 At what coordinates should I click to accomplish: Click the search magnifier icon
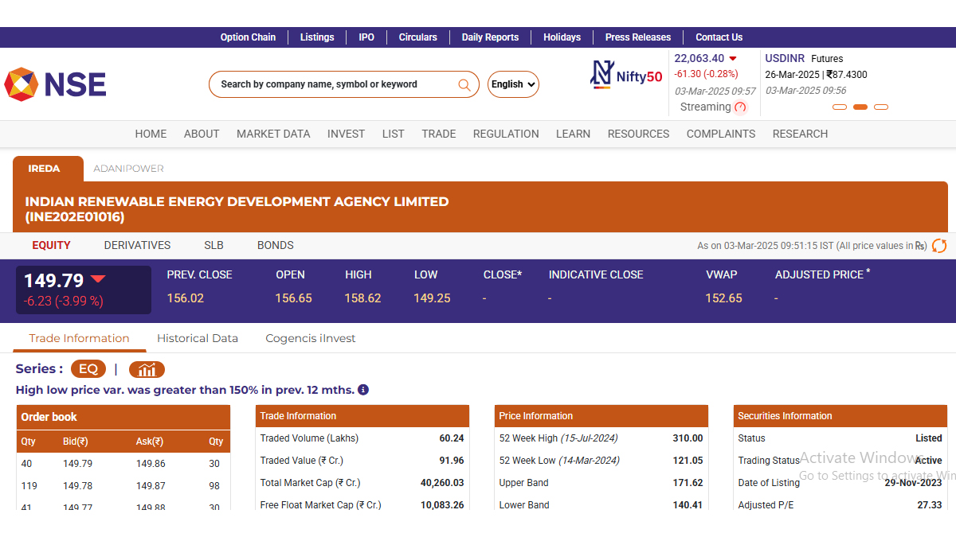point(464,84)
